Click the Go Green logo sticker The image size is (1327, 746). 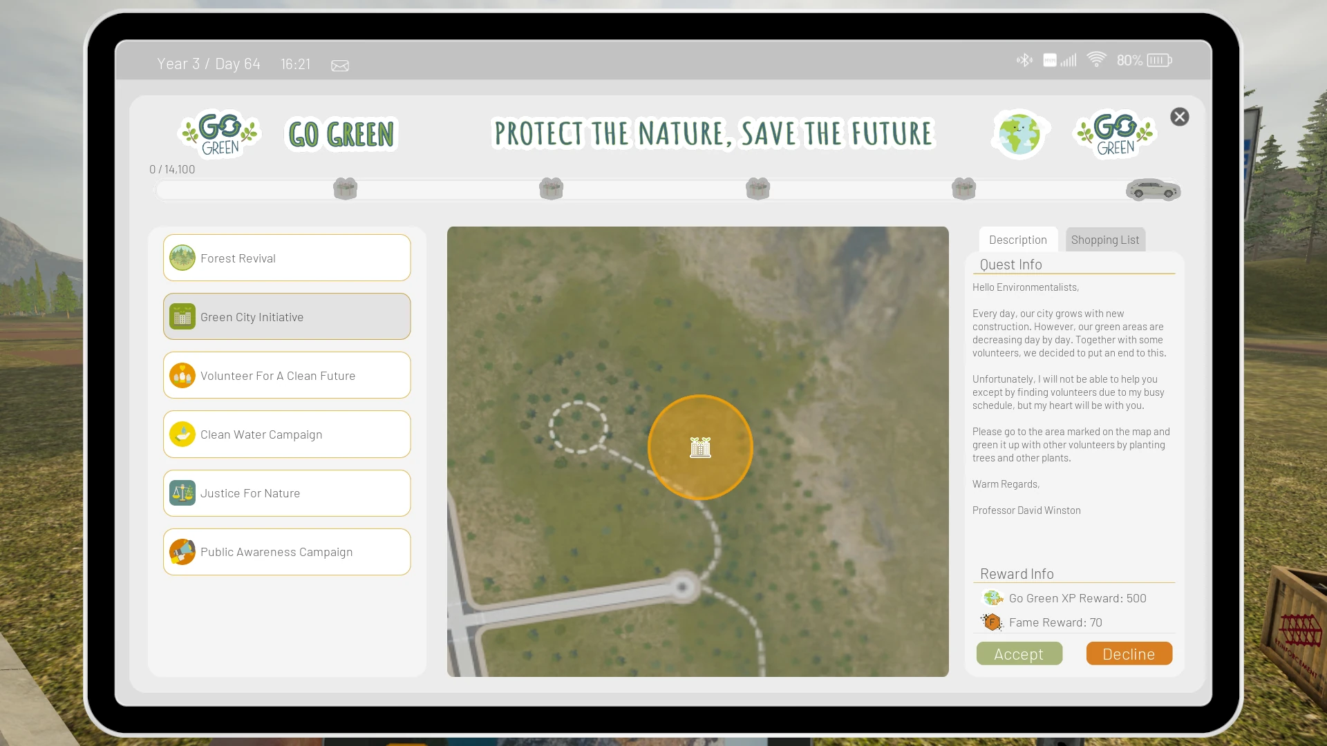point(219,133)
